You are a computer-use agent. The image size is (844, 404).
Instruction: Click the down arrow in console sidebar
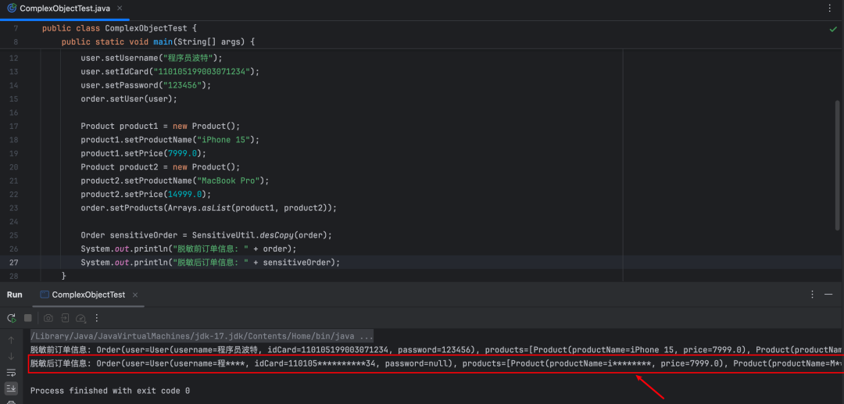point(11,356)
